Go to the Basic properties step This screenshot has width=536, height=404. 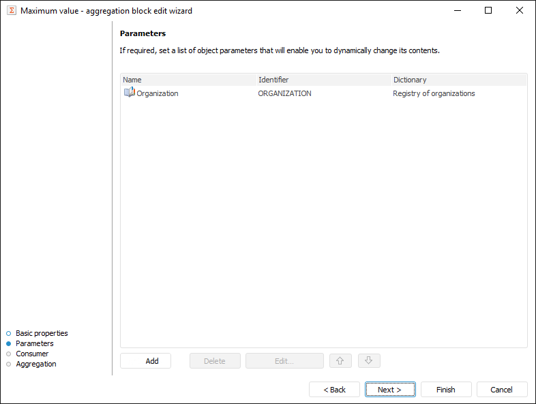click(x=42, y=333)
